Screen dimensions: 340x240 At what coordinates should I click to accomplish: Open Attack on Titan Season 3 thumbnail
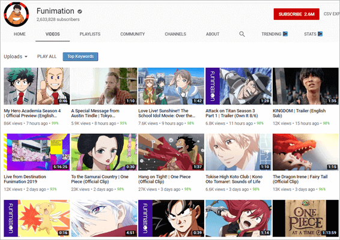point(238,86)
